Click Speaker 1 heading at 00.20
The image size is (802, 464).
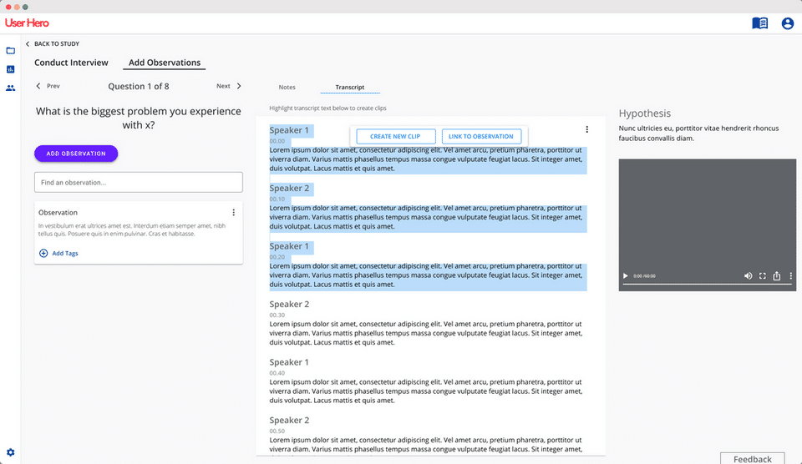289,246
